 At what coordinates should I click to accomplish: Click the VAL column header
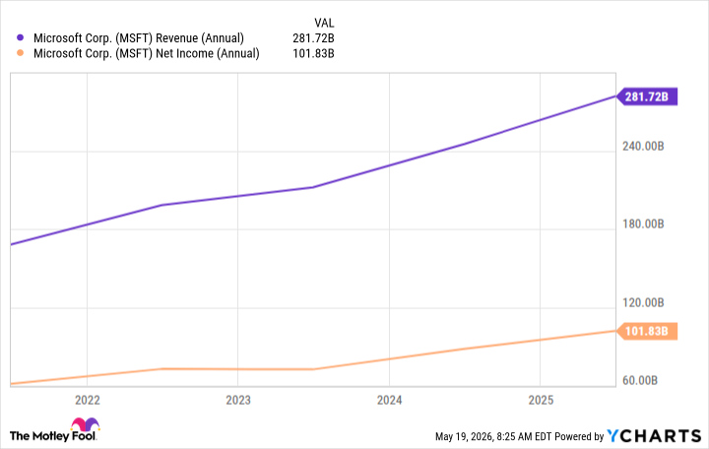coord(324,23)
